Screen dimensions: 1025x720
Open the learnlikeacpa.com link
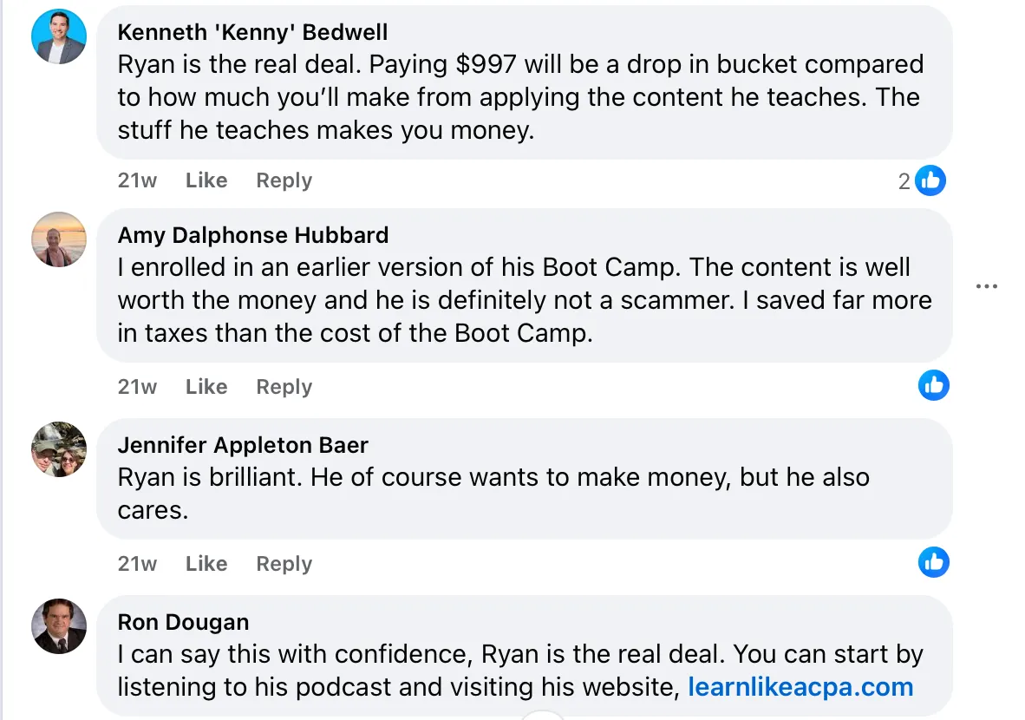[800, 687]
